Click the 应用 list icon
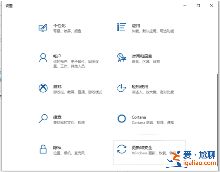Viewport: 220px width, 172px height. coord(122,27)
